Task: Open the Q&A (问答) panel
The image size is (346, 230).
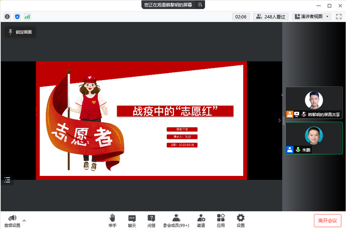Action: tap(151, 220)
